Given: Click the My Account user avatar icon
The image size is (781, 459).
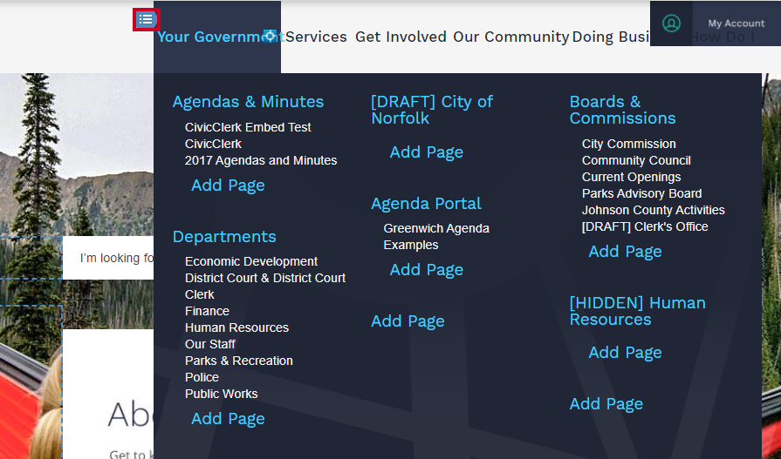Looking at the screenshot, I should (x=671, y=24).
